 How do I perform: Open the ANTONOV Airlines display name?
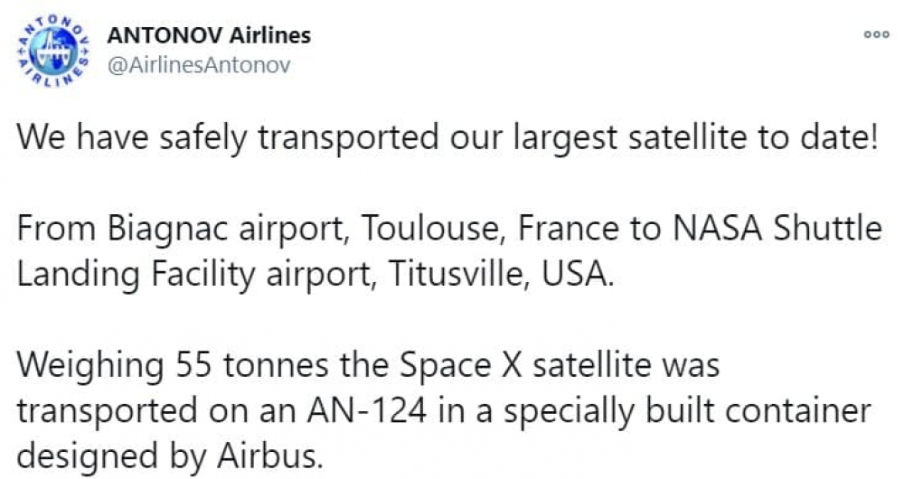pos(208,36)
